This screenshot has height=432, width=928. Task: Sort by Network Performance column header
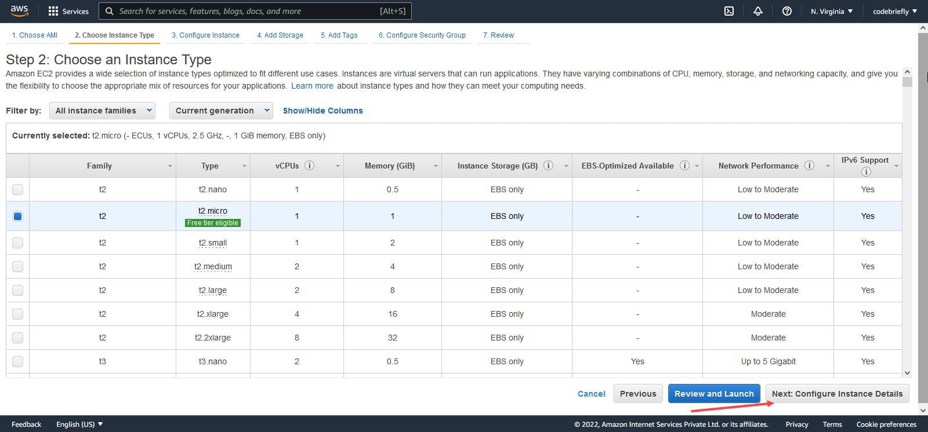[x=758, y=166]
